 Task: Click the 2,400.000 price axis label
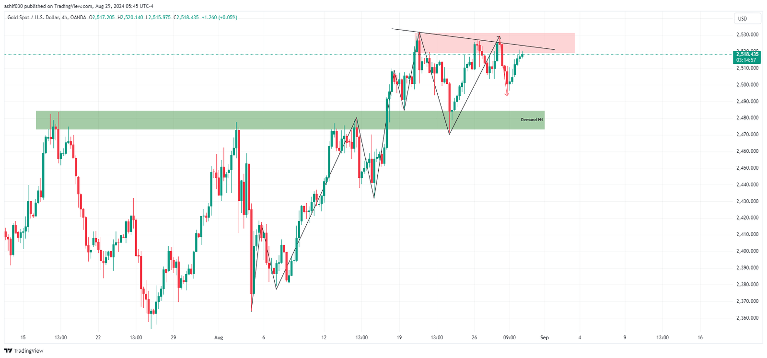pos(747,251)
